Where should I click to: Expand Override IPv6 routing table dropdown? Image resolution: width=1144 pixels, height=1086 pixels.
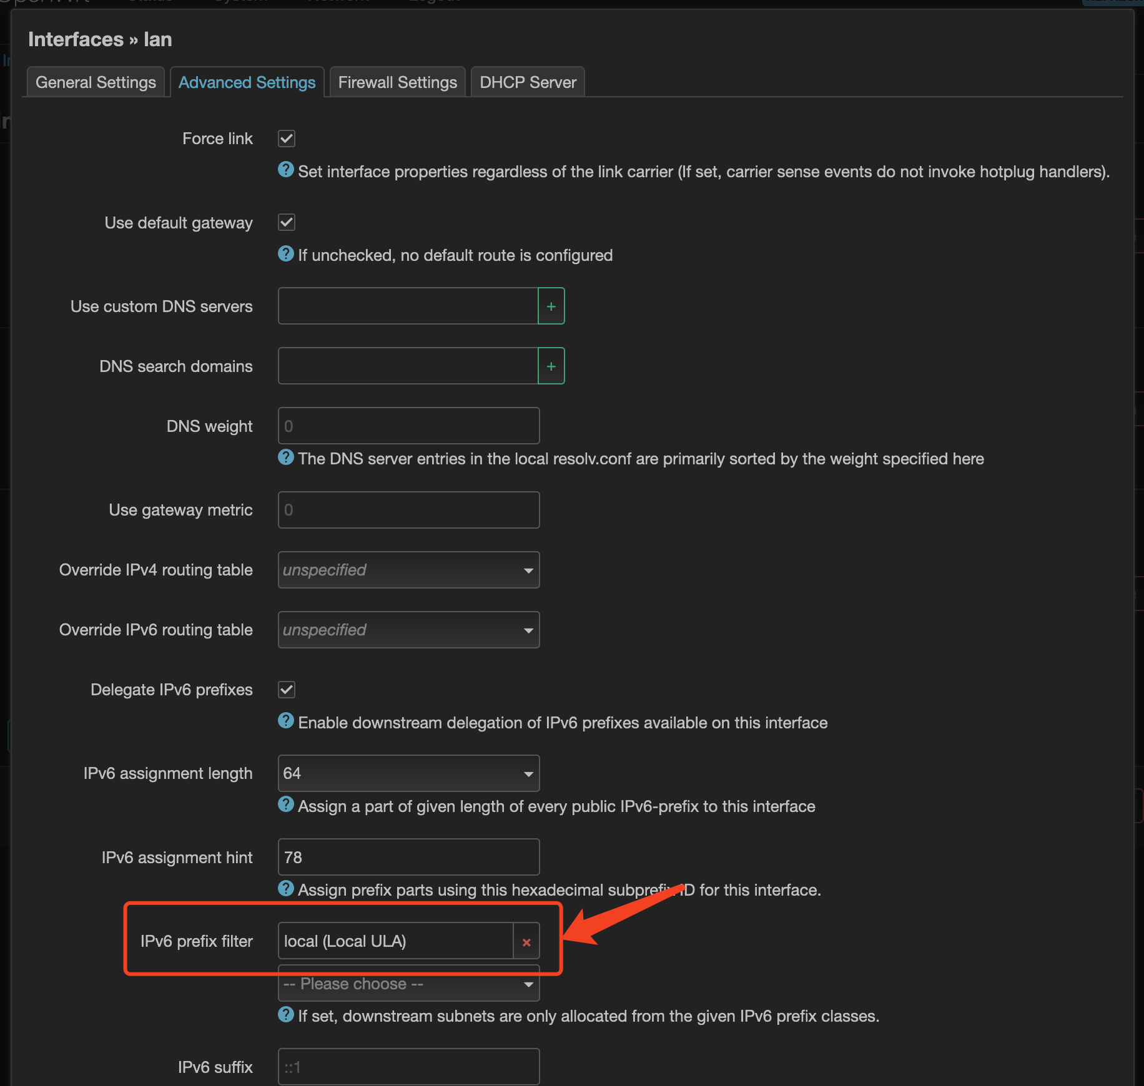(408, 630)
